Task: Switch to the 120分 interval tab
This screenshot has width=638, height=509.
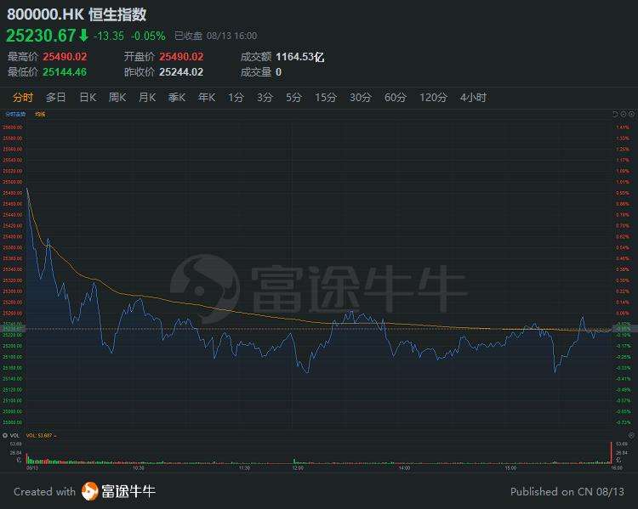Action: click(433, 98)
